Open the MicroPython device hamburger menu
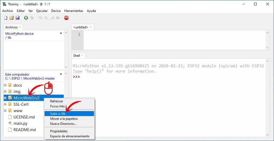The width and height of the screenshot is (274, 141). click(61, 33)
